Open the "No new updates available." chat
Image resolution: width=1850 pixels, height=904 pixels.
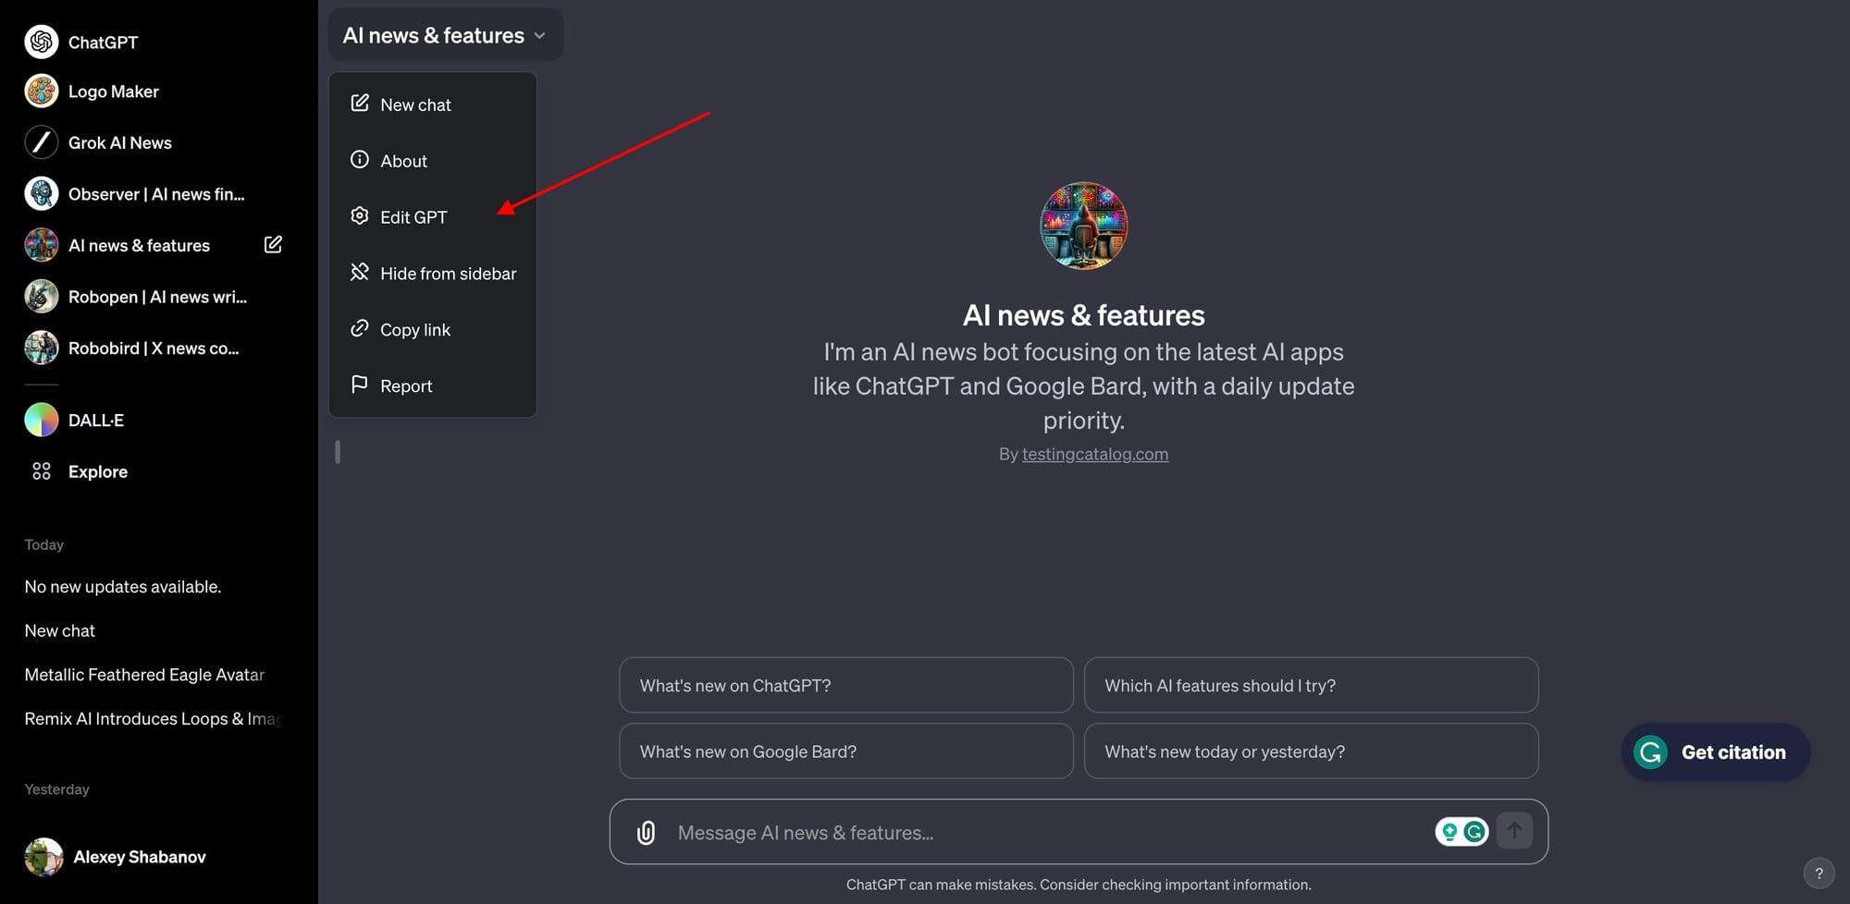pos(123,587)
